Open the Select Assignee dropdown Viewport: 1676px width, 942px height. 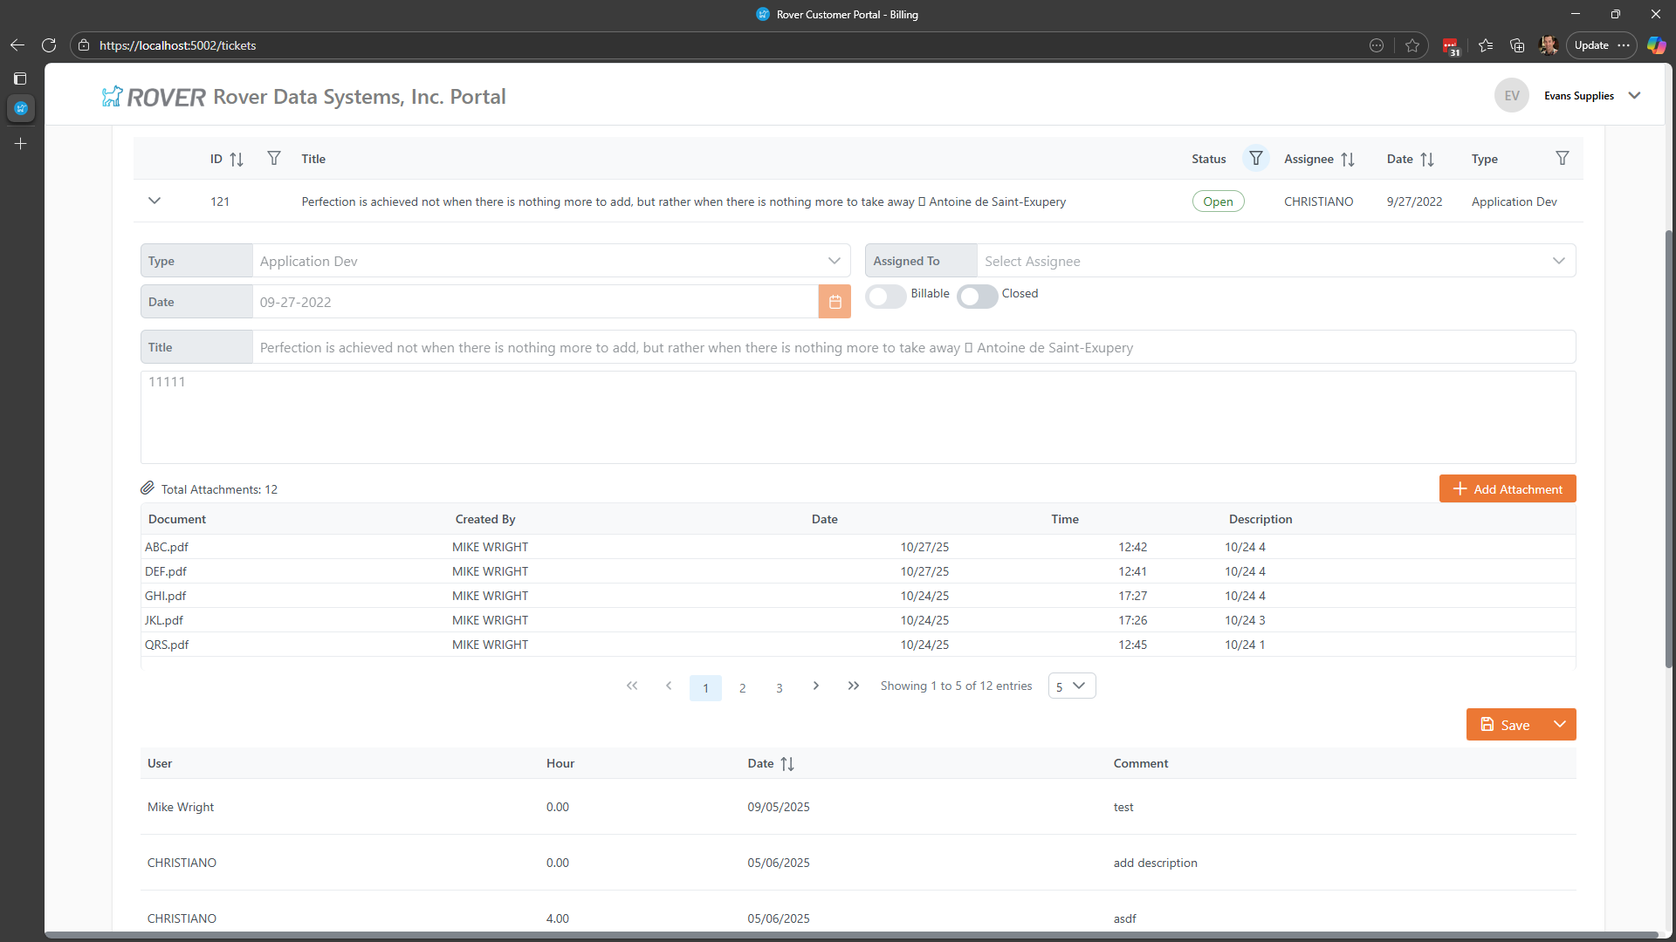pyautogui.click(x=1275, y=261)
